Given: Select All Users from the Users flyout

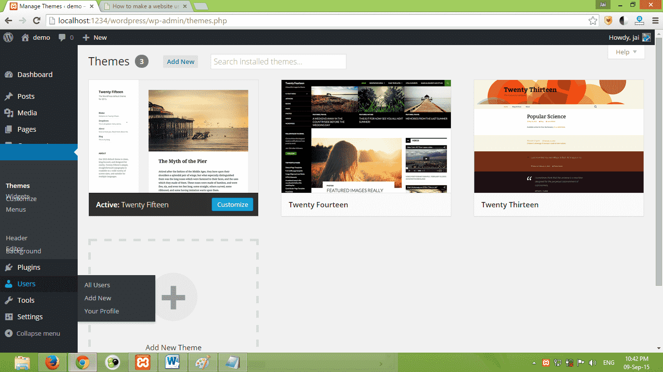Looking at the screenshot, I should click(97, 285).
